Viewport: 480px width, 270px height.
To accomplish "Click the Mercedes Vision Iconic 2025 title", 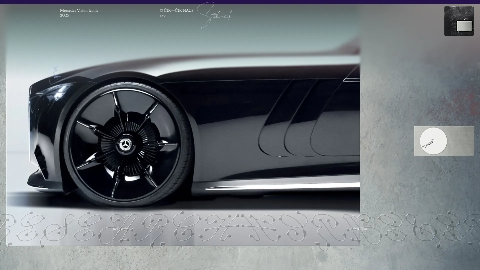I will click(x=79, y=13).
